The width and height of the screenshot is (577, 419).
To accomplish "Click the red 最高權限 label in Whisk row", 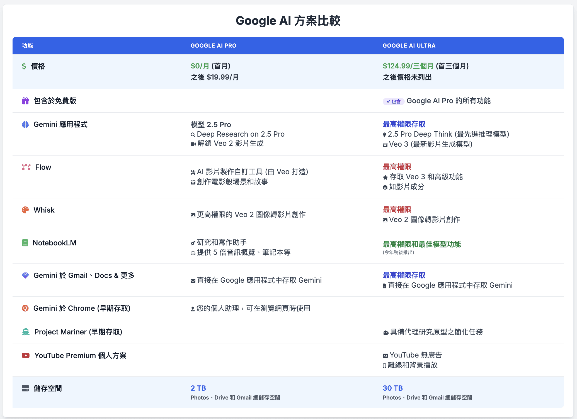I will [x=397, y=209].
